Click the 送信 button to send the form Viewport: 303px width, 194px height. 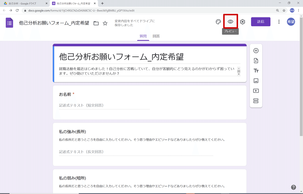(x=261, y=22)
